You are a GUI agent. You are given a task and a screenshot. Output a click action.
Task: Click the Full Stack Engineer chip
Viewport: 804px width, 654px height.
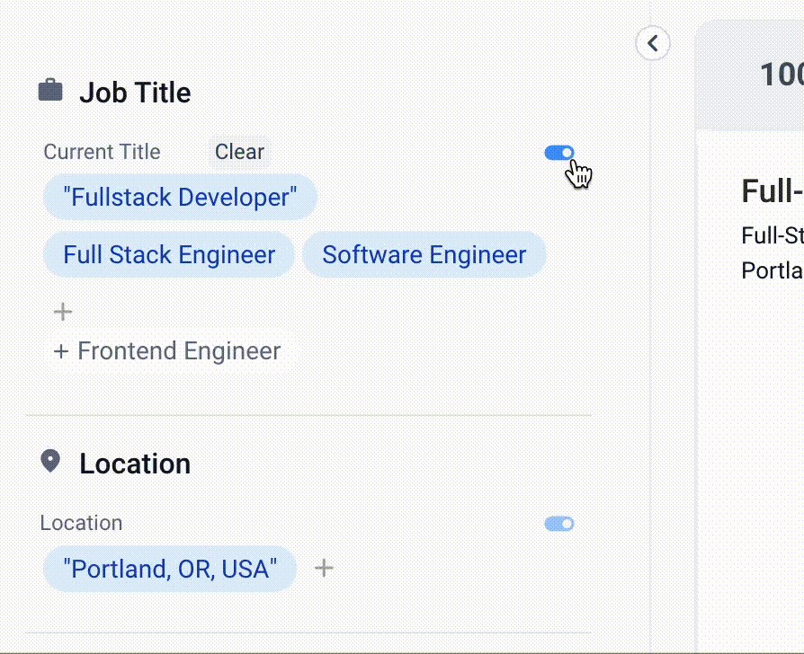pos(169,254)
